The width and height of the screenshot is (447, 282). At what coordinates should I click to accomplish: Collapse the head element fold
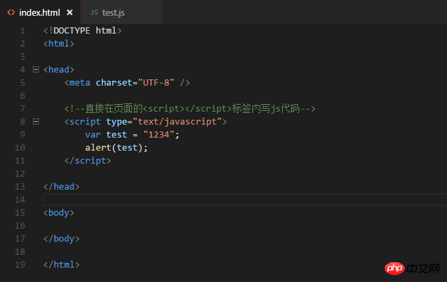pyautogui.click(x=36, y=69)
